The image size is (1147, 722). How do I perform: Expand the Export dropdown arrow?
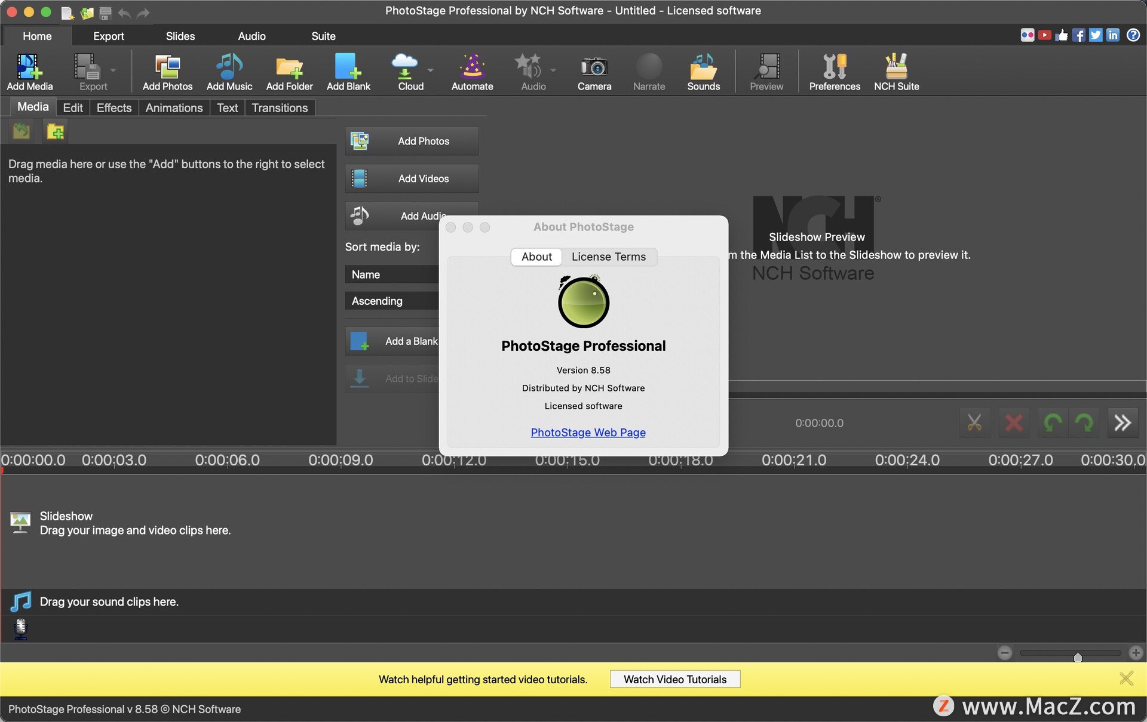click(113, 70)
